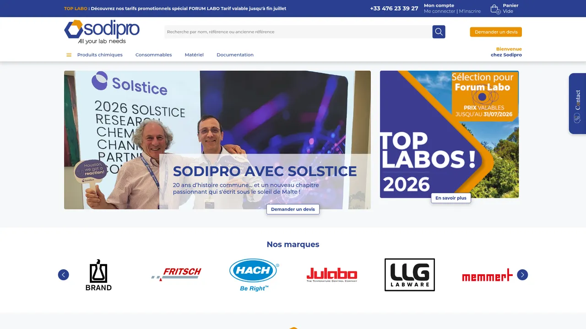Click Mon compte label
Screen dimensions: 586x329
point(439,5)
